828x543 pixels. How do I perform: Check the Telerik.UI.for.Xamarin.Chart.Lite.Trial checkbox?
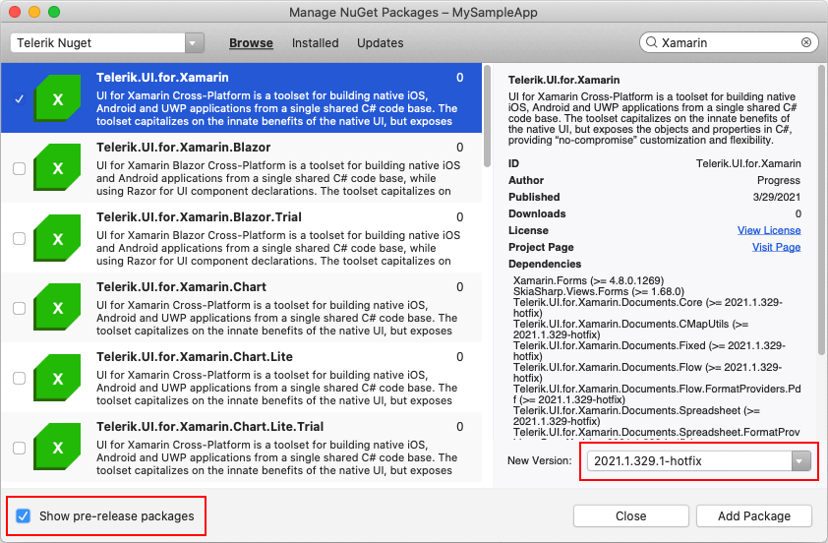(19, 448)
